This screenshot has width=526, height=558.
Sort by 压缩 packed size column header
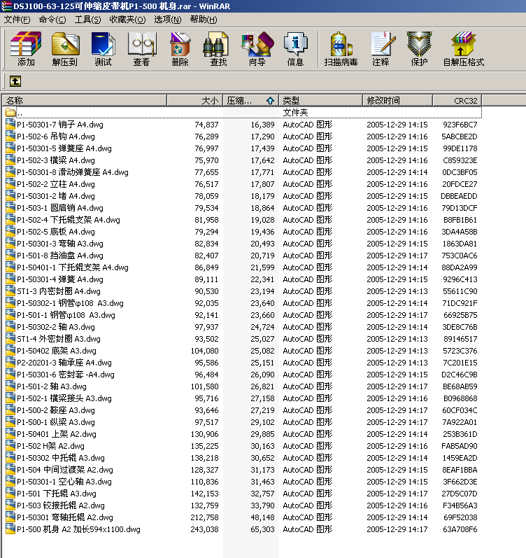pyautogui.click(x=250, y=100)
